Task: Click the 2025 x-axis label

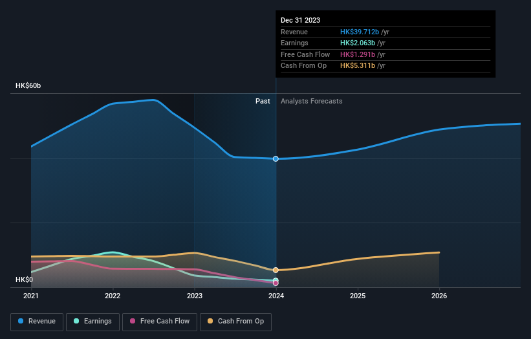Action: tap(358, 296)
